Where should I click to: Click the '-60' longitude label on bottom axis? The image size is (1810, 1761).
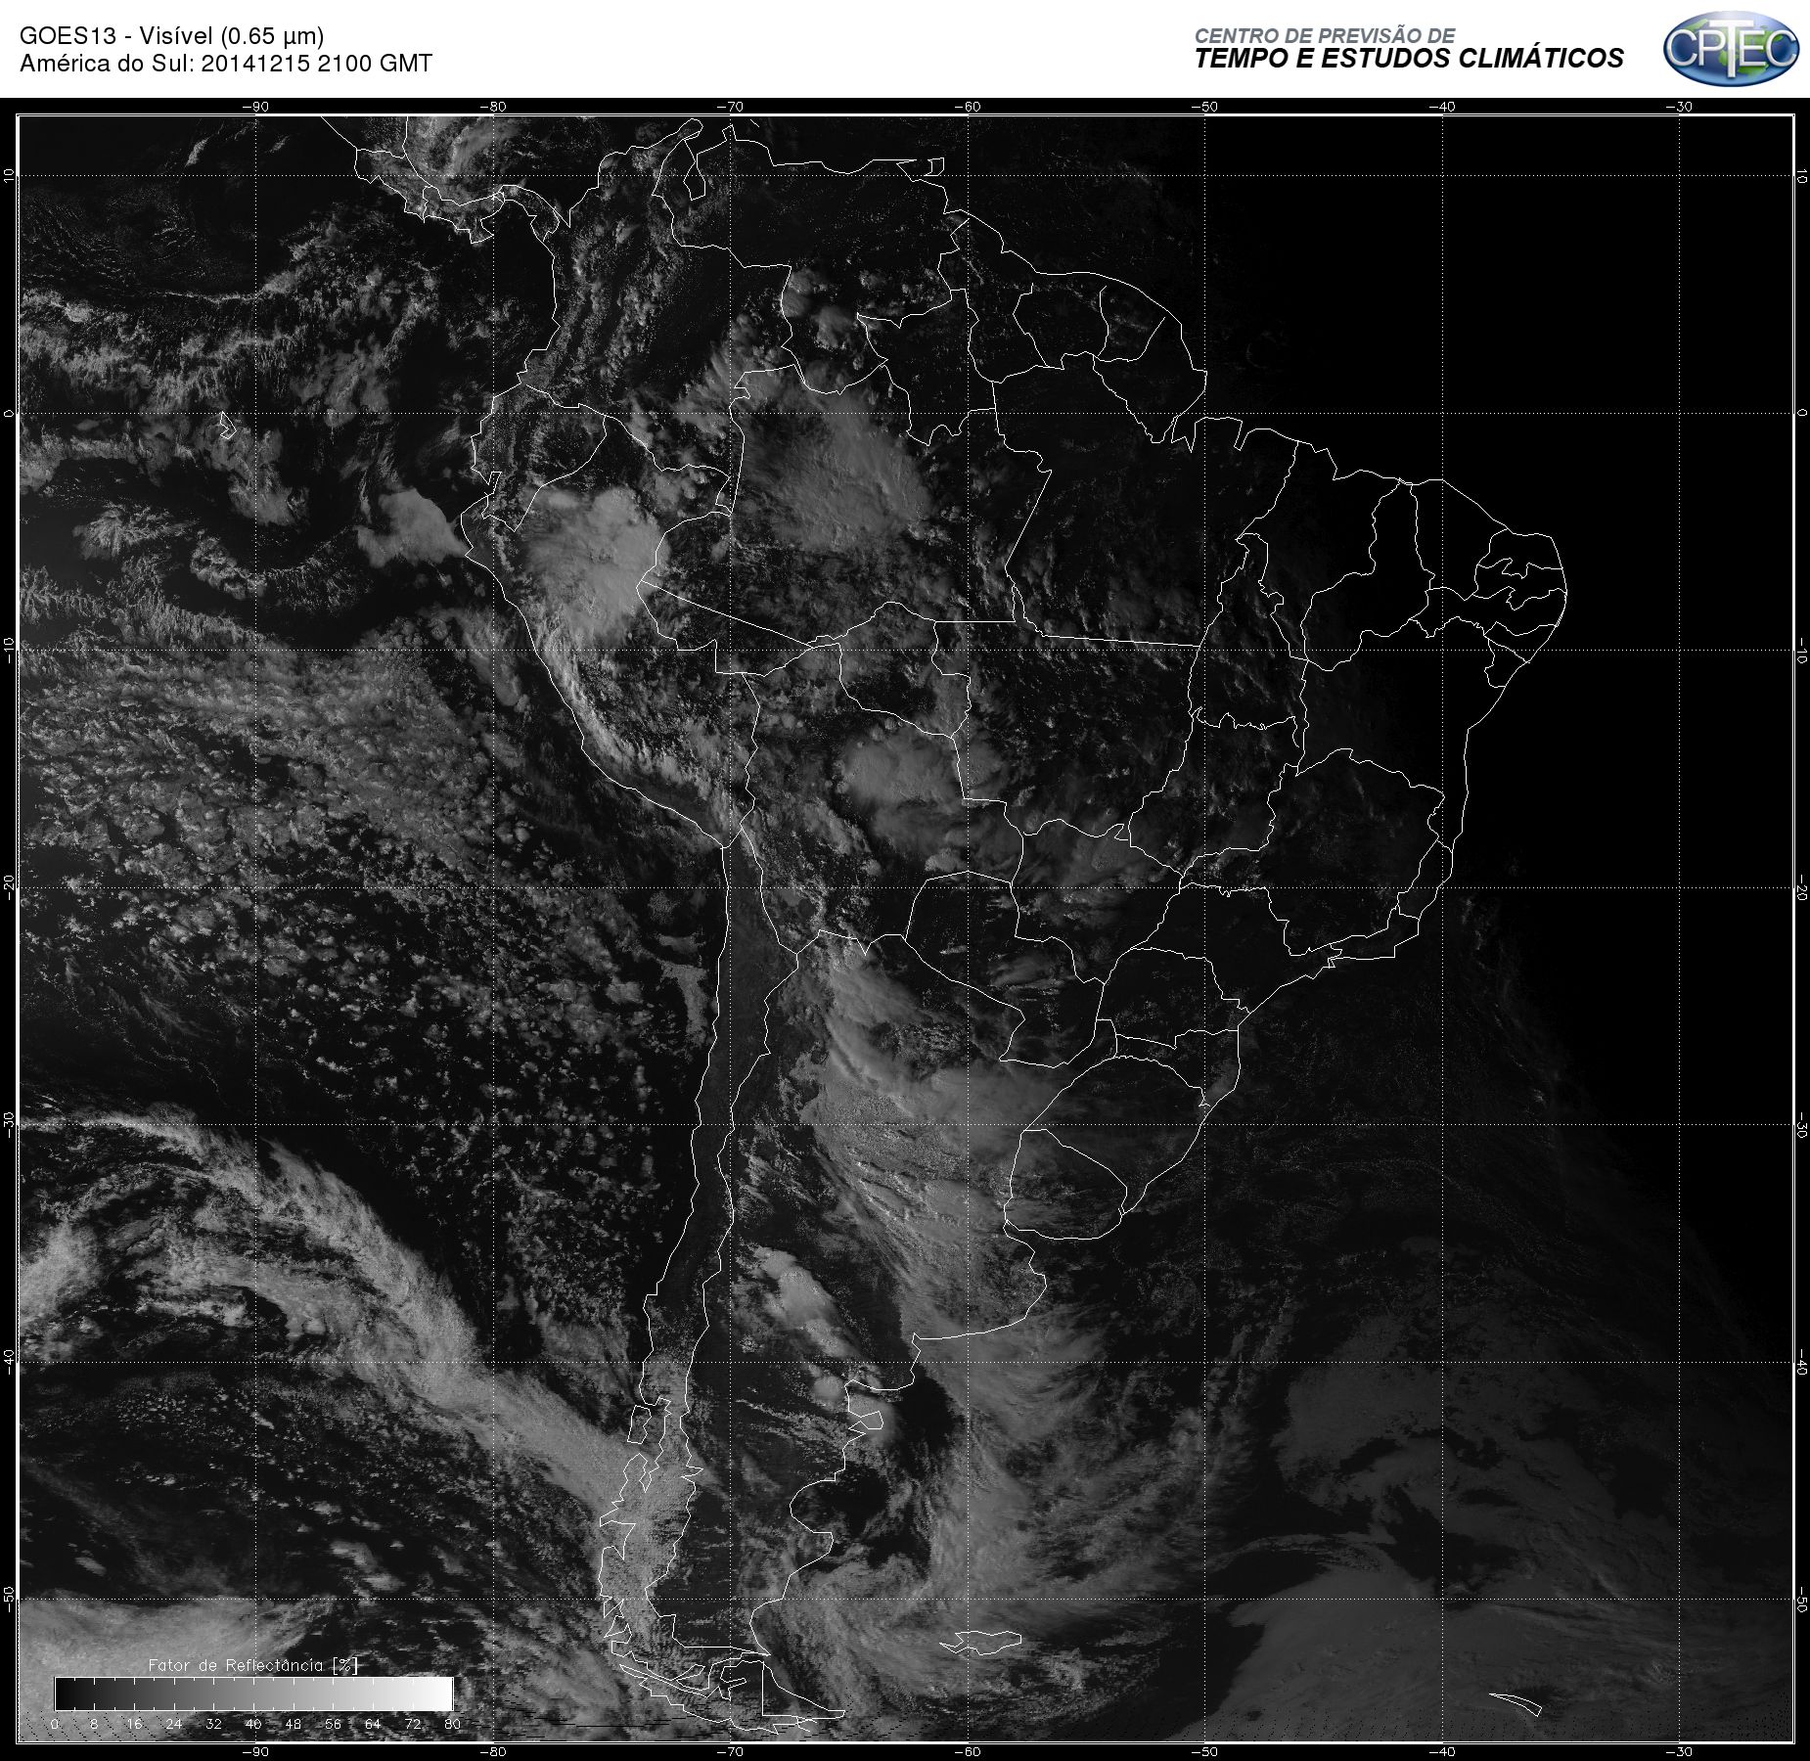tap(968, 1752)
